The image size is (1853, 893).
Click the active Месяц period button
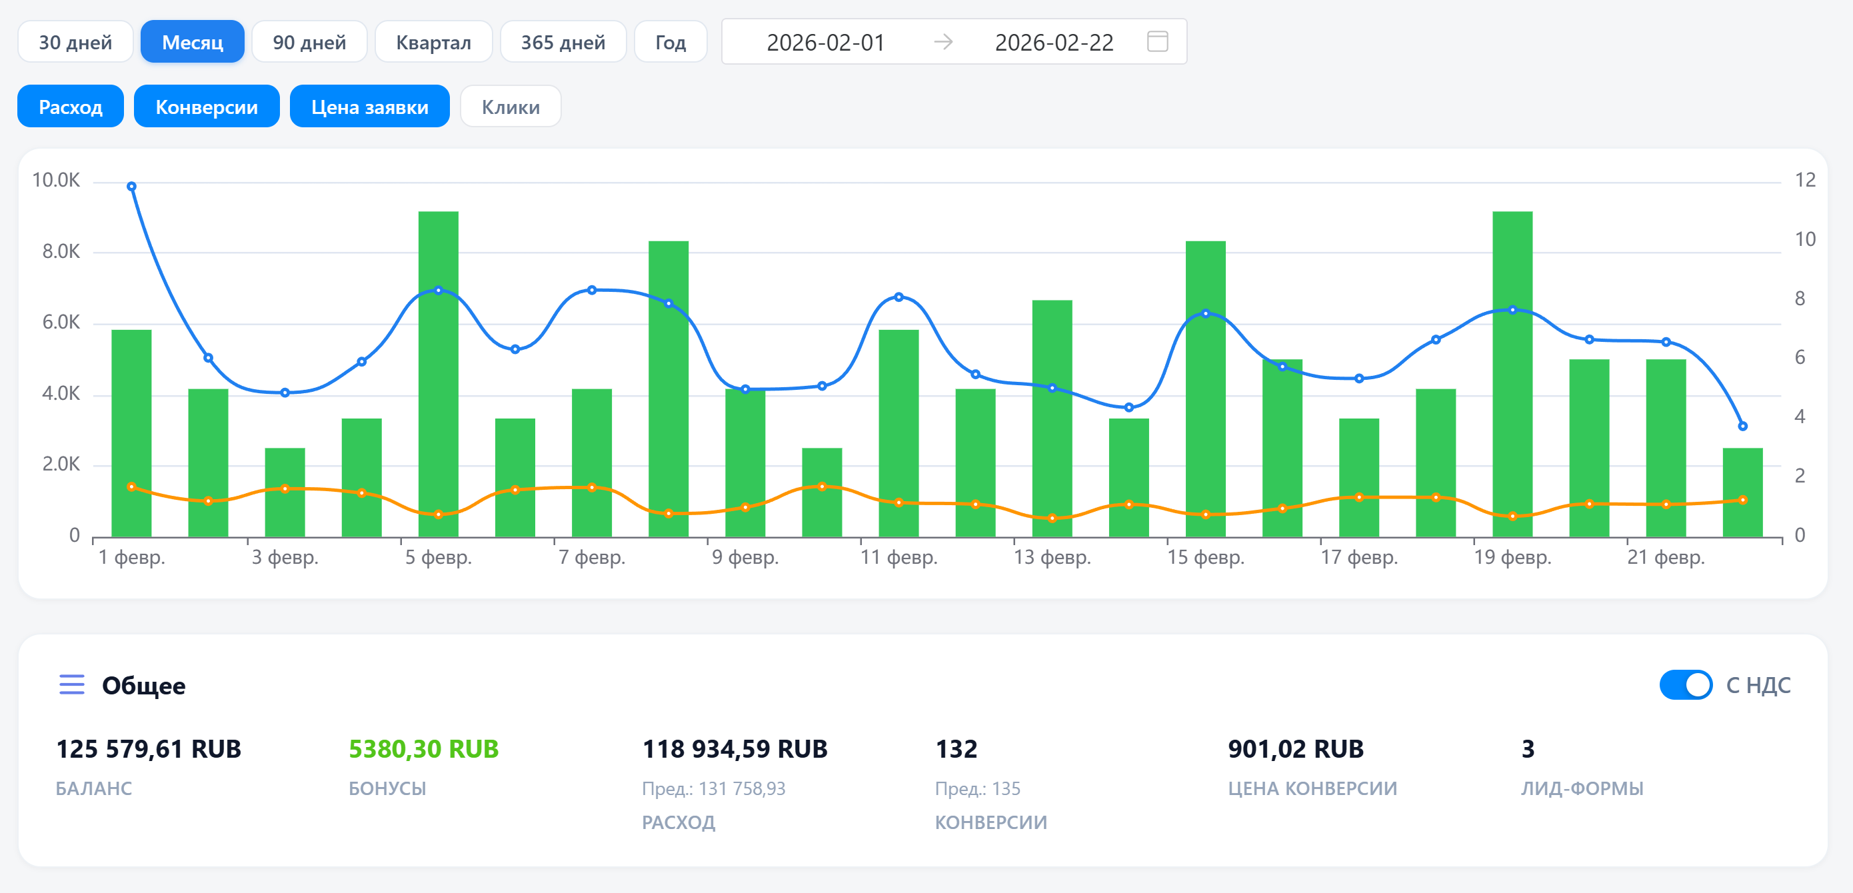(x=192, y=42)
